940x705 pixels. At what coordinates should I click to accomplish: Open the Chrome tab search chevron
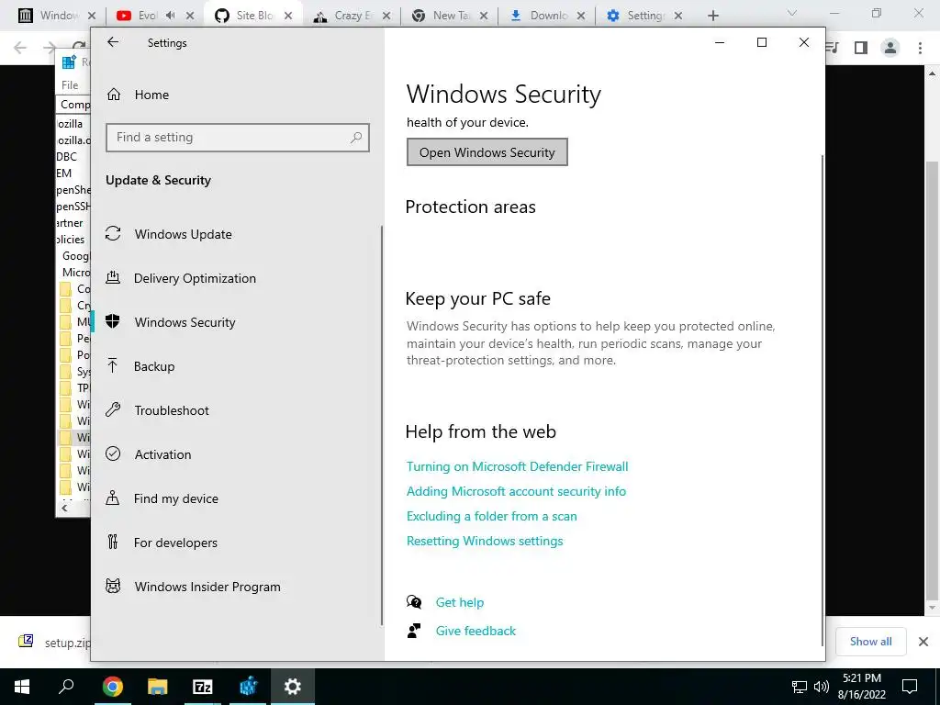791,13
